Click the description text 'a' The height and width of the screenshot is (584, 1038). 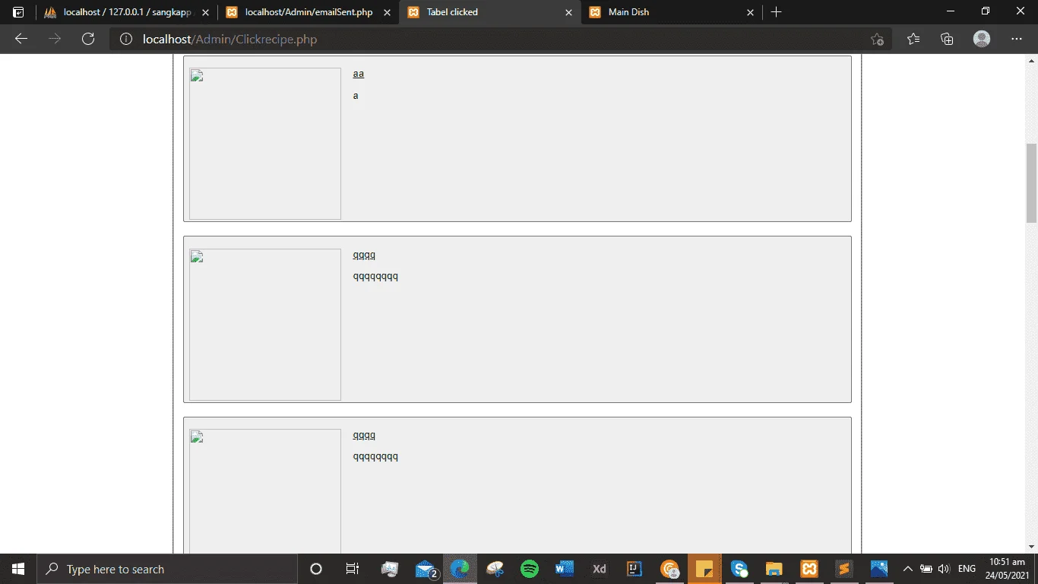tap(356, 96)
